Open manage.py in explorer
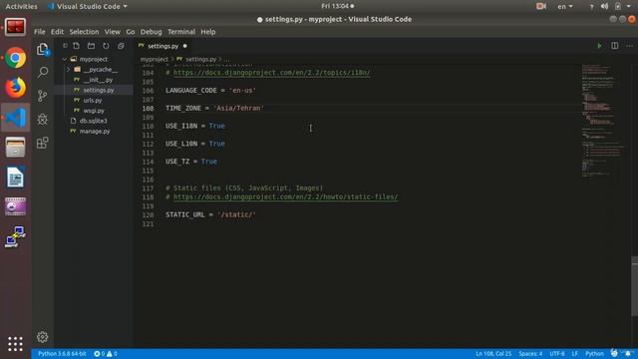The image size is (638, 359). [x=95, y=131]
